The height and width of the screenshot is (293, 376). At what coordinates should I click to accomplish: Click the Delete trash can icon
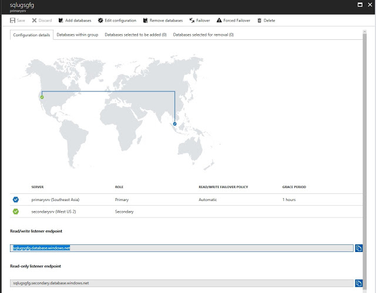click(259, 21)
